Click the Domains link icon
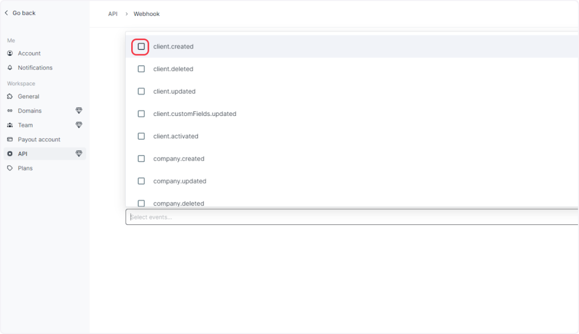 tap(10, 111)
